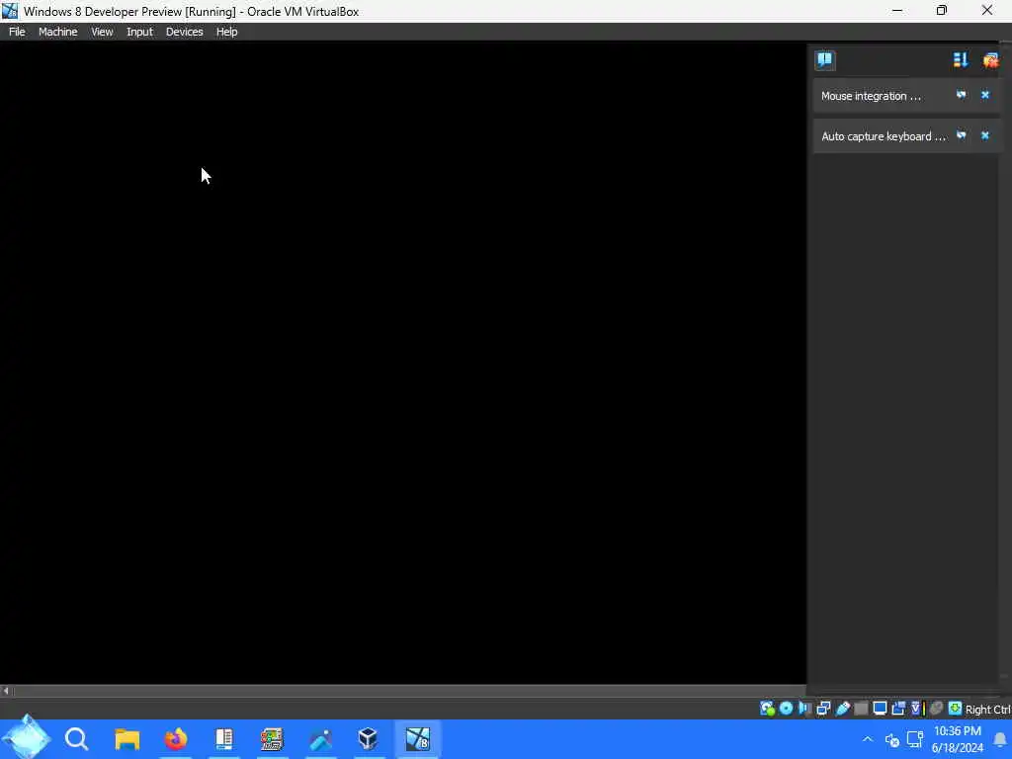Image resolution: width=1012 pixels, height=759 pixels.
Task: Open the Start menu diamond icon
Action: pos(27,738)
